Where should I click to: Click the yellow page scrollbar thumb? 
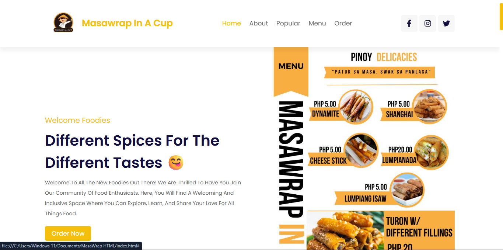click(501, 15)
